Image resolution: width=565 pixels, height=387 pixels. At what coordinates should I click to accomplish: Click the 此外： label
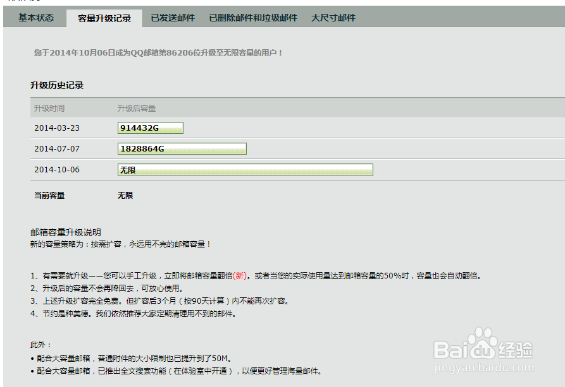coord(40,345)
